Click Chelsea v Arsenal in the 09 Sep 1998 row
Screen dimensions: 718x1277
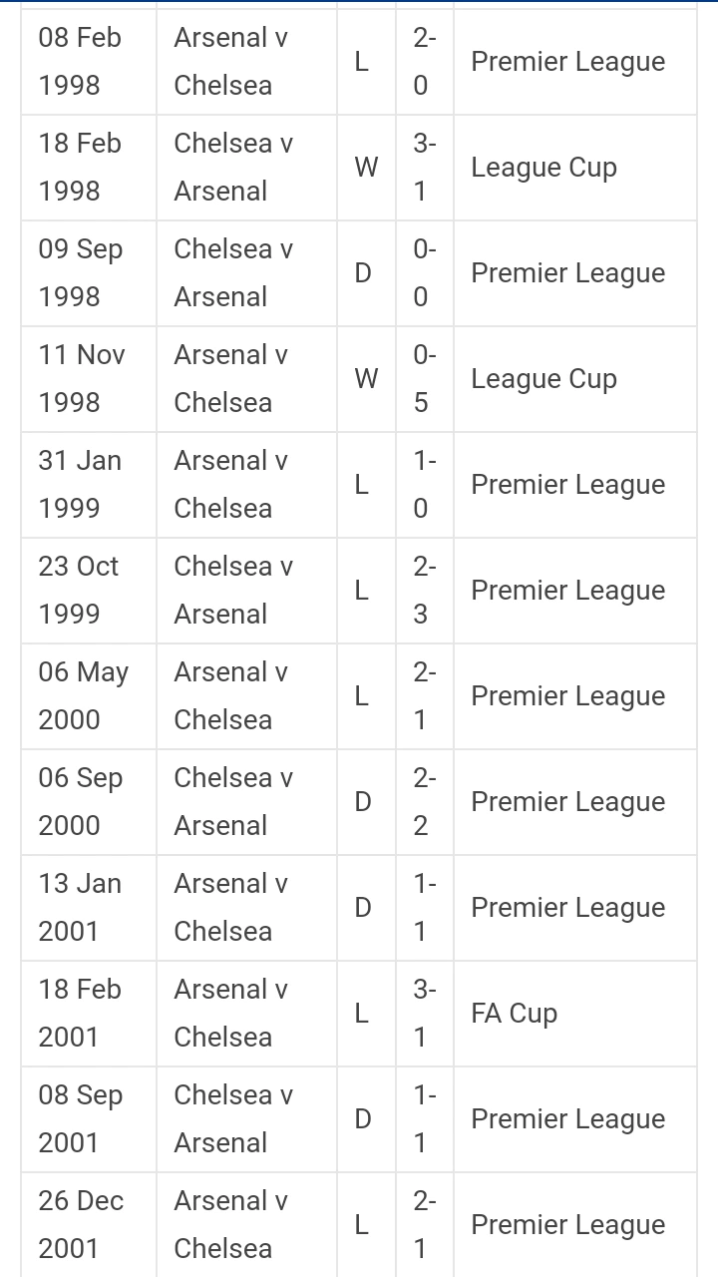click(x=233, y=273)
